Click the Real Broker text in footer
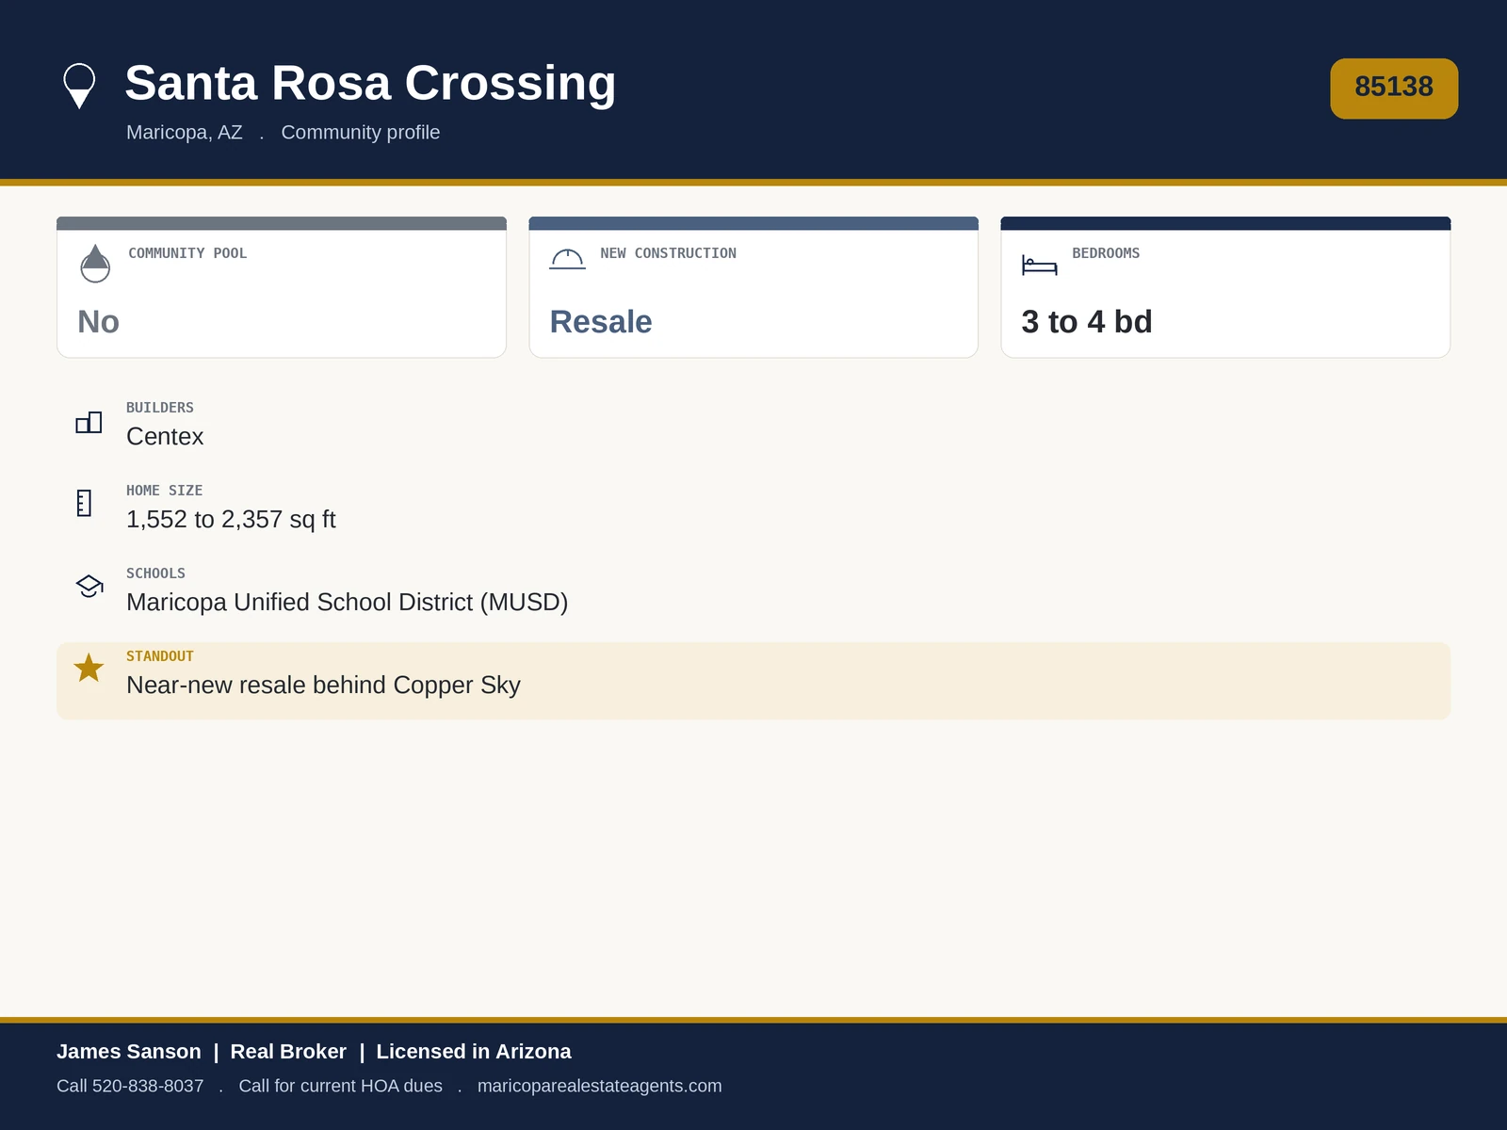This screenshot has width=1507, height=1130. click(x=288, y=1052)
